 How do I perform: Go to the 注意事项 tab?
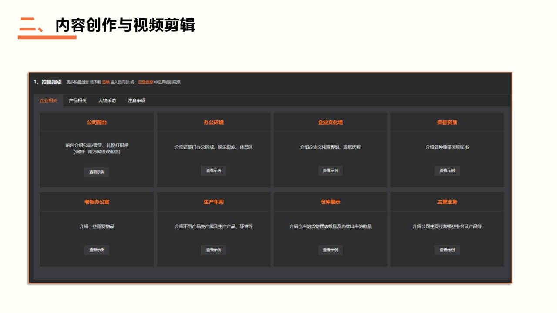click(x=136, y=100)
